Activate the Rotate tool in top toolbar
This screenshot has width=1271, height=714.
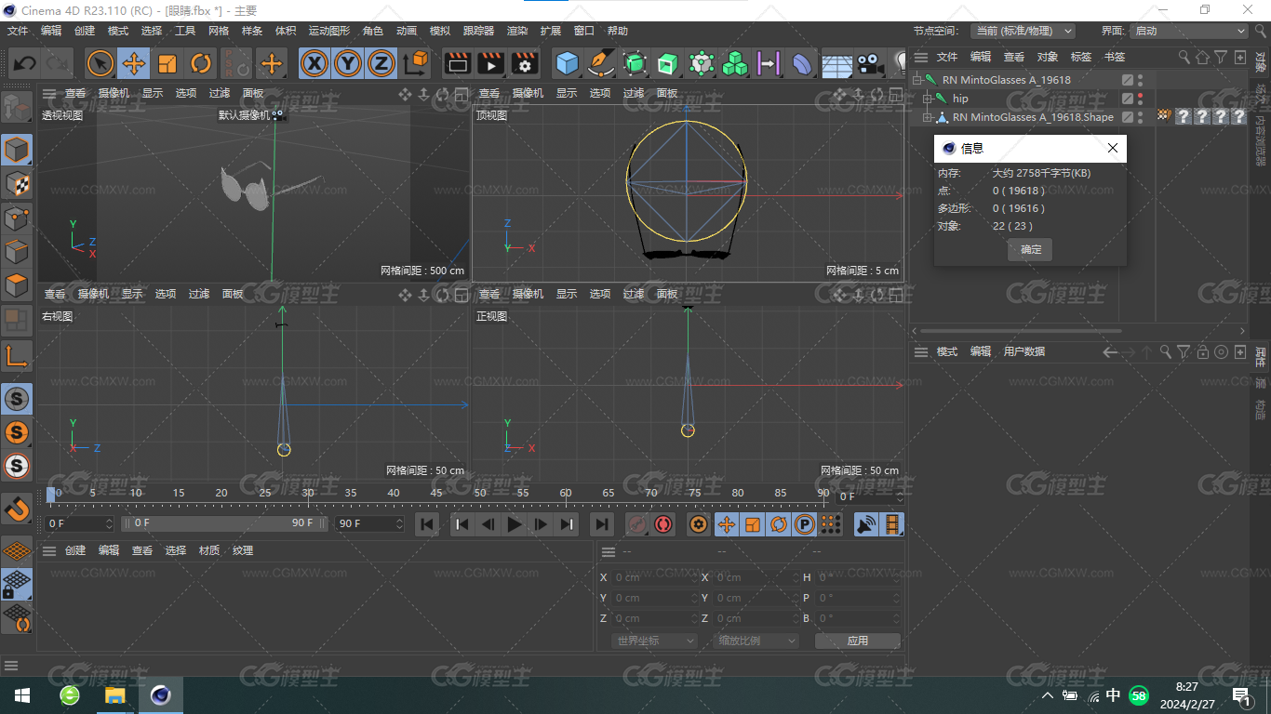(x=201, y=63)
